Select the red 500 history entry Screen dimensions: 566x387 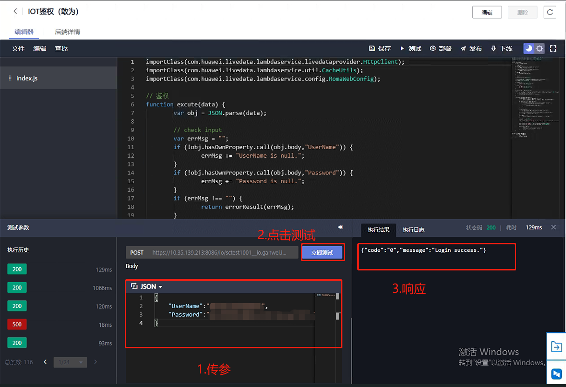point(17,324)
